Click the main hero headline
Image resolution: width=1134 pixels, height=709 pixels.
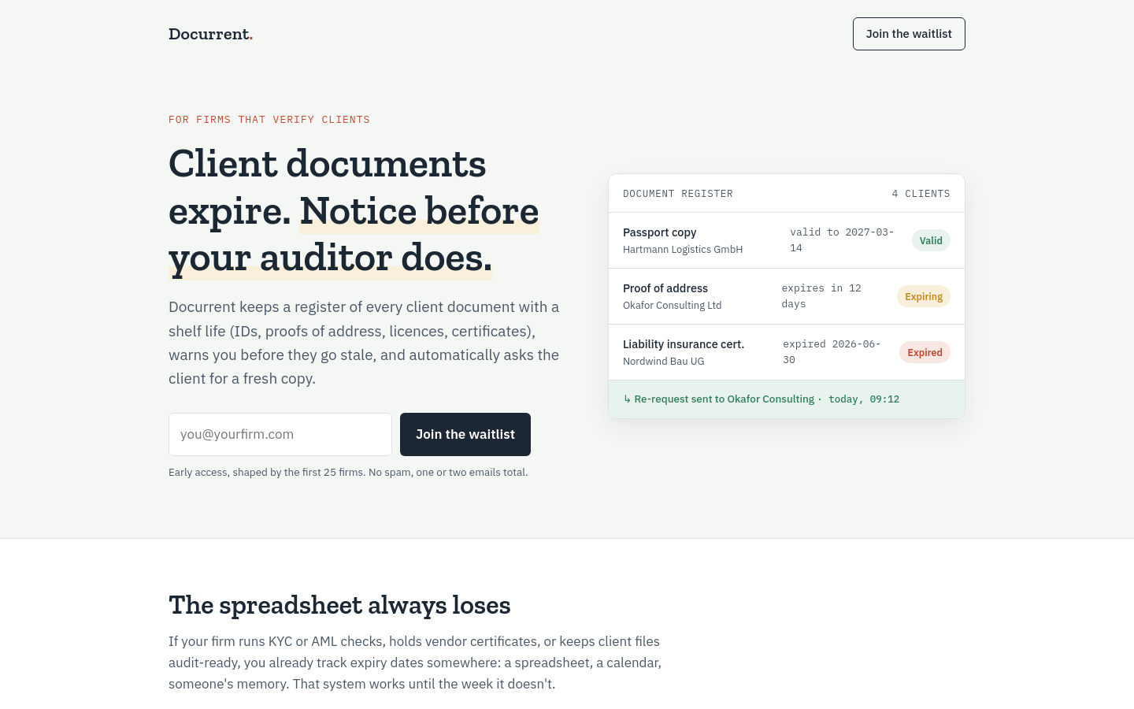click(354, 210)
